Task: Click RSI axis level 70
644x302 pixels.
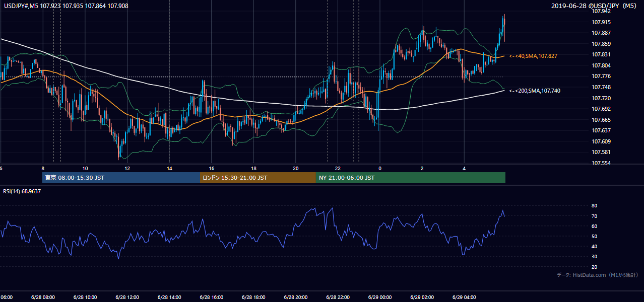Action: tap(594, 216)
